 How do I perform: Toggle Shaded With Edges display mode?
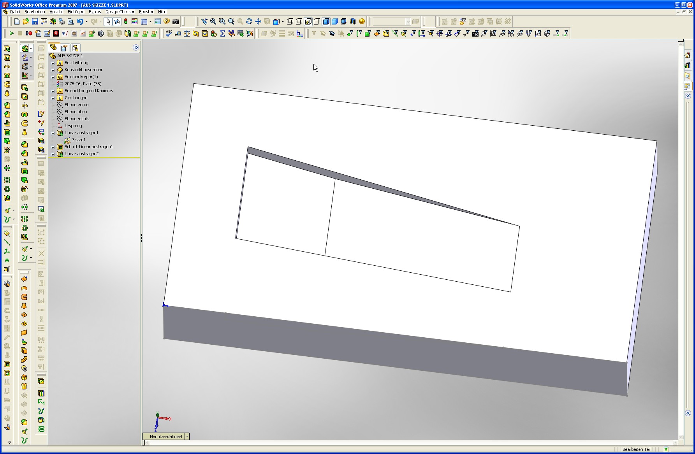pos(326,21)
